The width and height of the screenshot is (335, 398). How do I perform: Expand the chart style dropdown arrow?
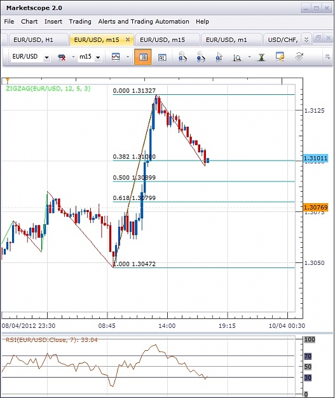tap(128, 57)
